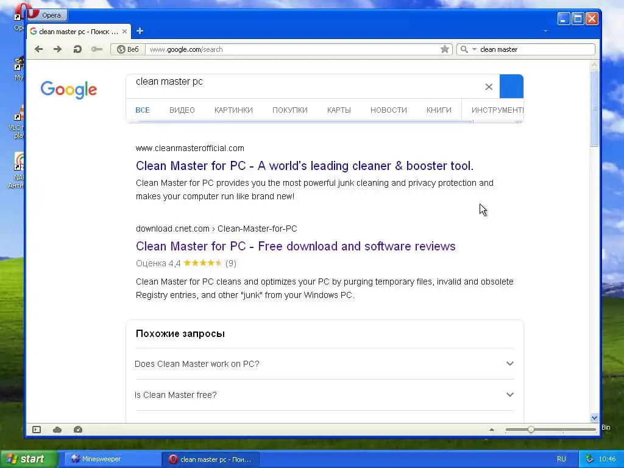This screenshot has width=624, height=468.
Task: Open the ИНСТРУМЕНТЫ search tools
Action: click(497, 110)
